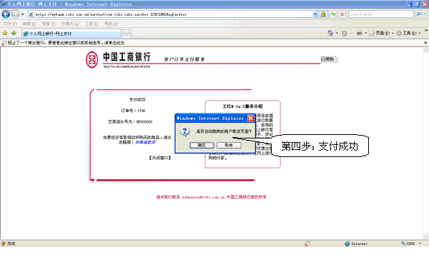Screen dimensions: 429x257
Task: Expand the address bar URL dropdown
Action: pyautogui.click(x=315, y=14)
